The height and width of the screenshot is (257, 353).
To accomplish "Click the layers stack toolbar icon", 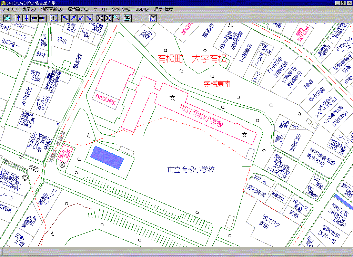I will [127, 18].
